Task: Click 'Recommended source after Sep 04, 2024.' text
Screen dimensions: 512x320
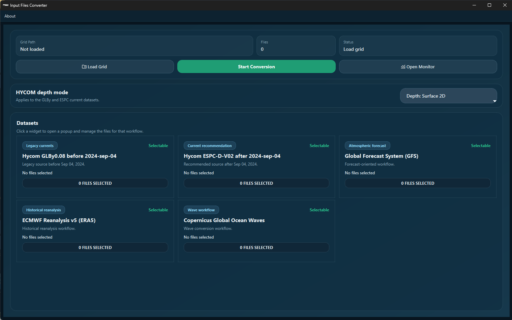Action: [x=220, y=164]
